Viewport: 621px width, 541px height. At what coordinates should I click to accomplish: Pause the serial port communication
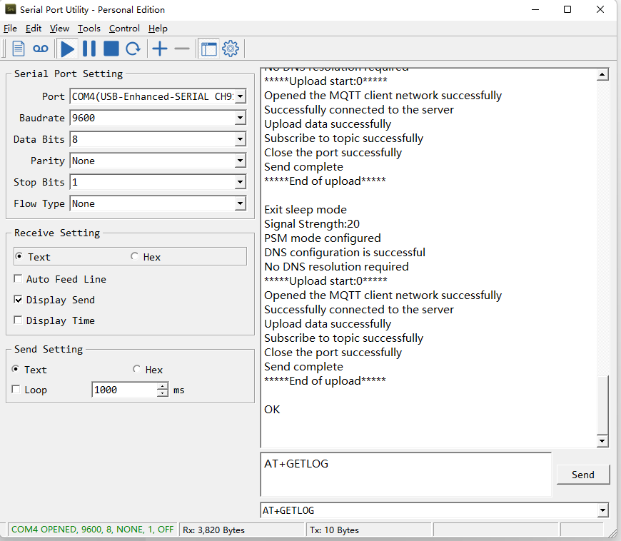point(89,49)
